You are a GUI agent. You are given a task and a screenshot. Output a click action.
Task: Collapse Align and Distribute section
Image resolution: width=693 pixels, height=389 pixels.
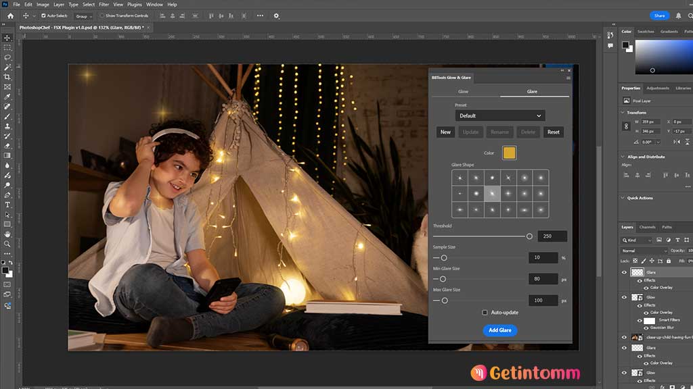point(623,157)
